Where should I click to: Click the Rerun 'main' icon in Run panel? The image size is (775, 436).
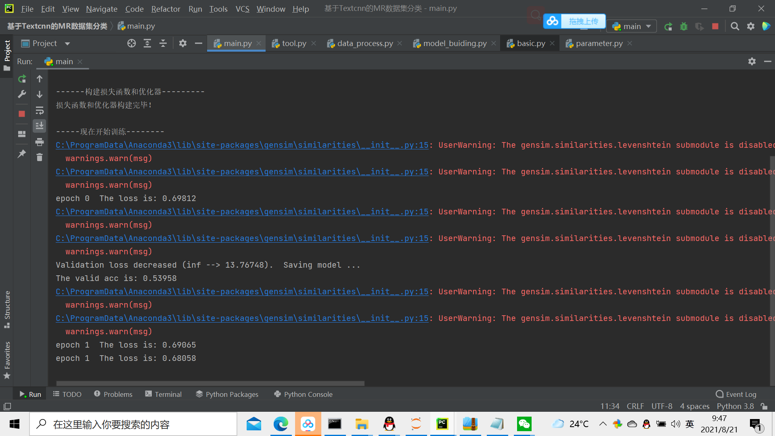click(x=22, y=79)
